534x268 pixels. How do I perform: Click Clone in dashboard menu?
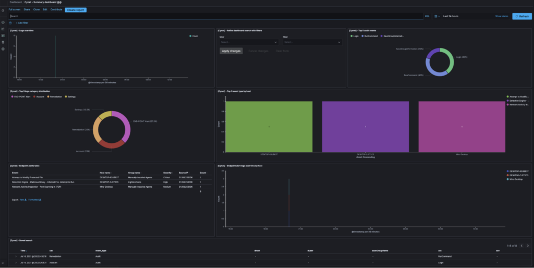point(37,9)
